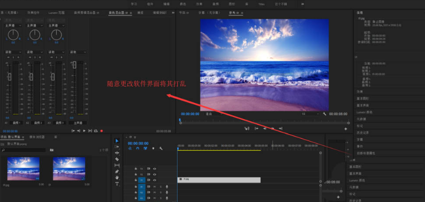Step back one frame in monitor

264,129
